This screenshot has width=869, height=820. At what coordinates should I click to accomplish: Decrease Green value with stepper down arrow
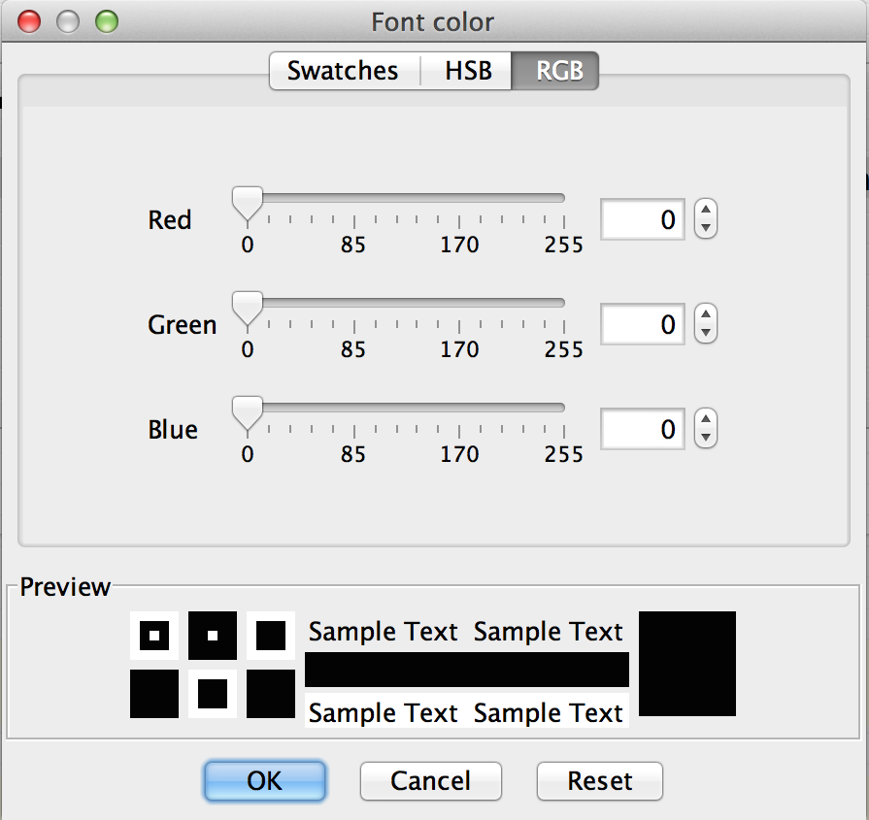707,333
